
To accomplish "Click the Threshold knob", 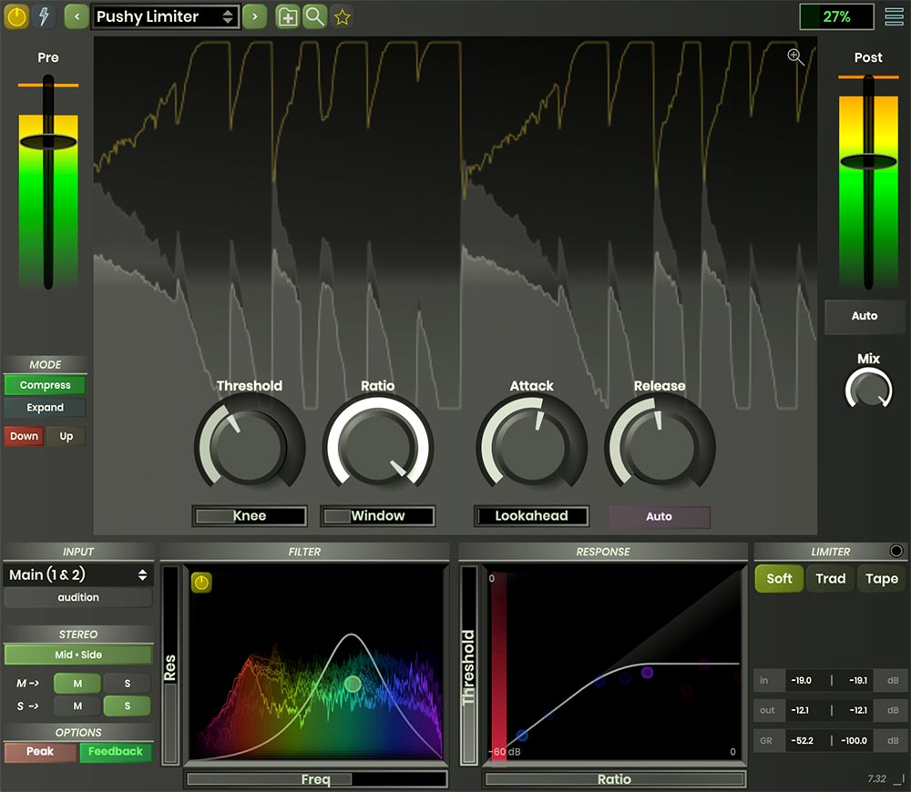I will click(x=250, y=448).
